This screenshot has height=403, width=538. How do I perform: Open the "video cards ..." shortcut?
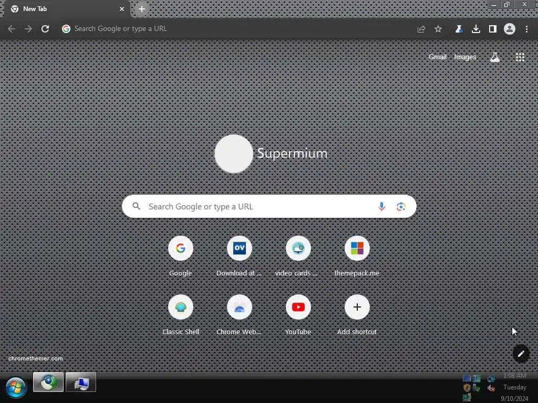[298, 256]
